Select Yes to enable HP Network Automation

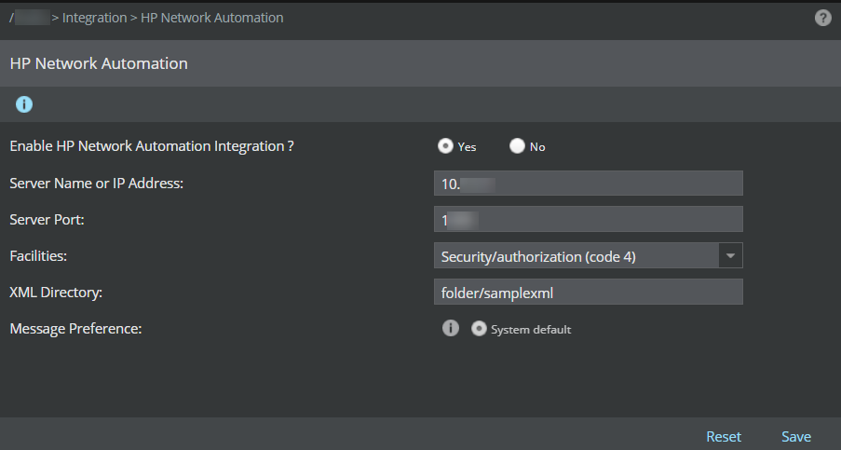coord(445,146)
